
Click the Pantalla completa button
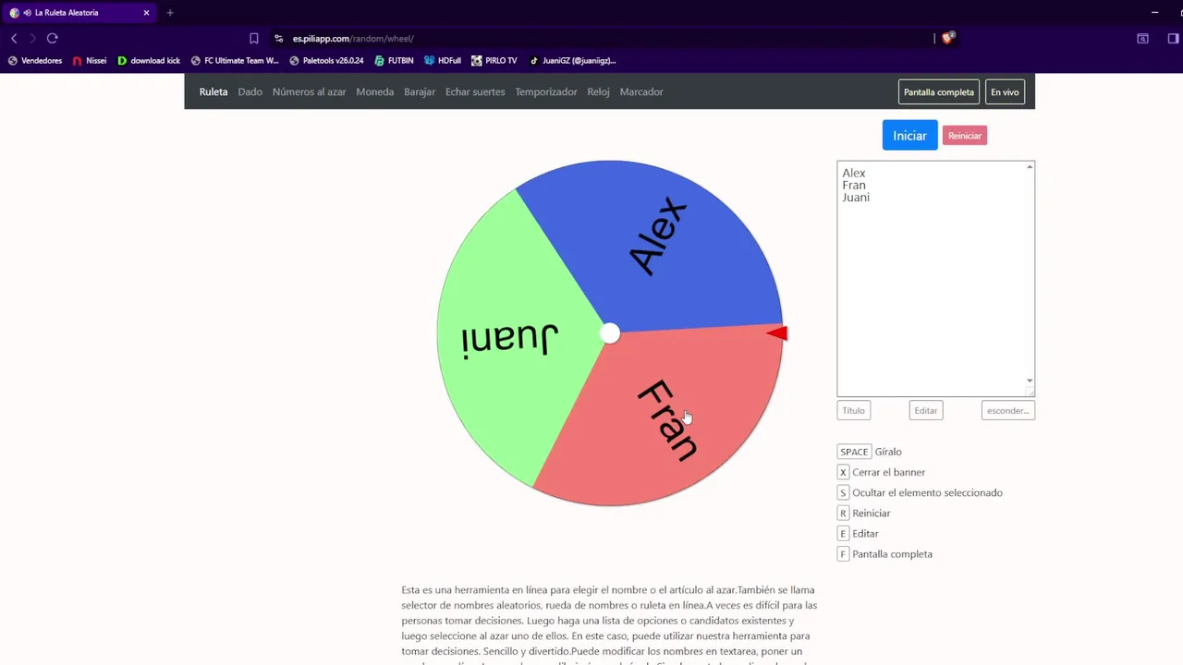click(x=939, y=92)
